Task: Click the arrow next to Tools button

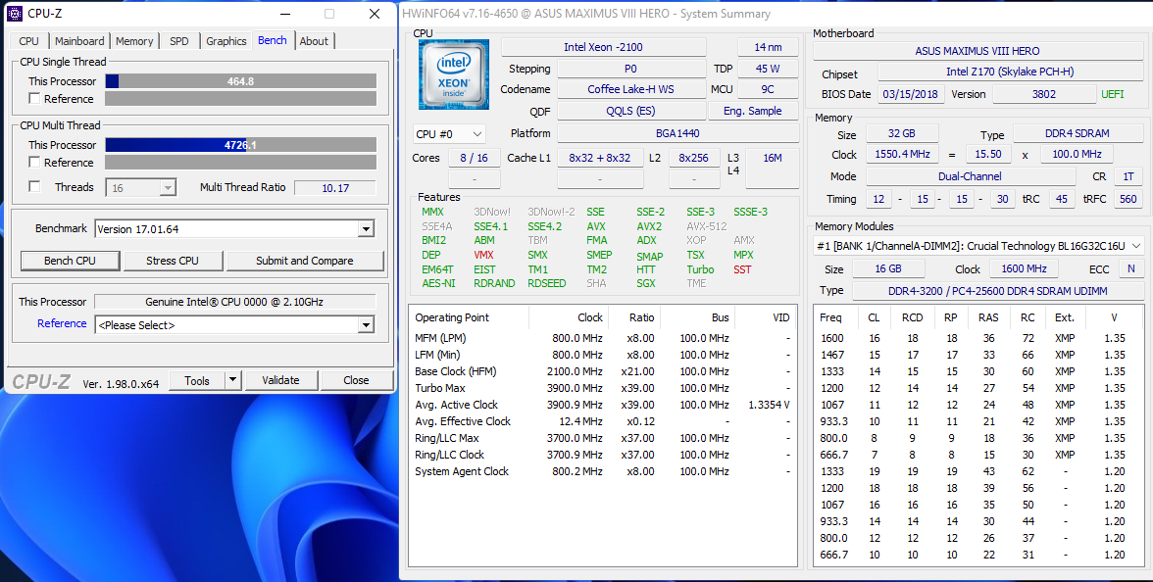Action: [232, 380]
